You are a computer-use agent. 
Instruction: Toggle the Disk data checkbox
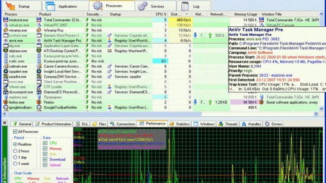pyautogui.click(x=45, y=154)
